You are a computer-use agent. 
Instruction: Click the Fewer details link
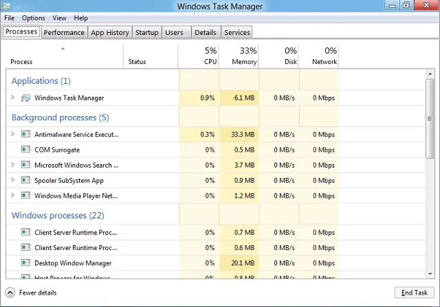click(38, 293)
